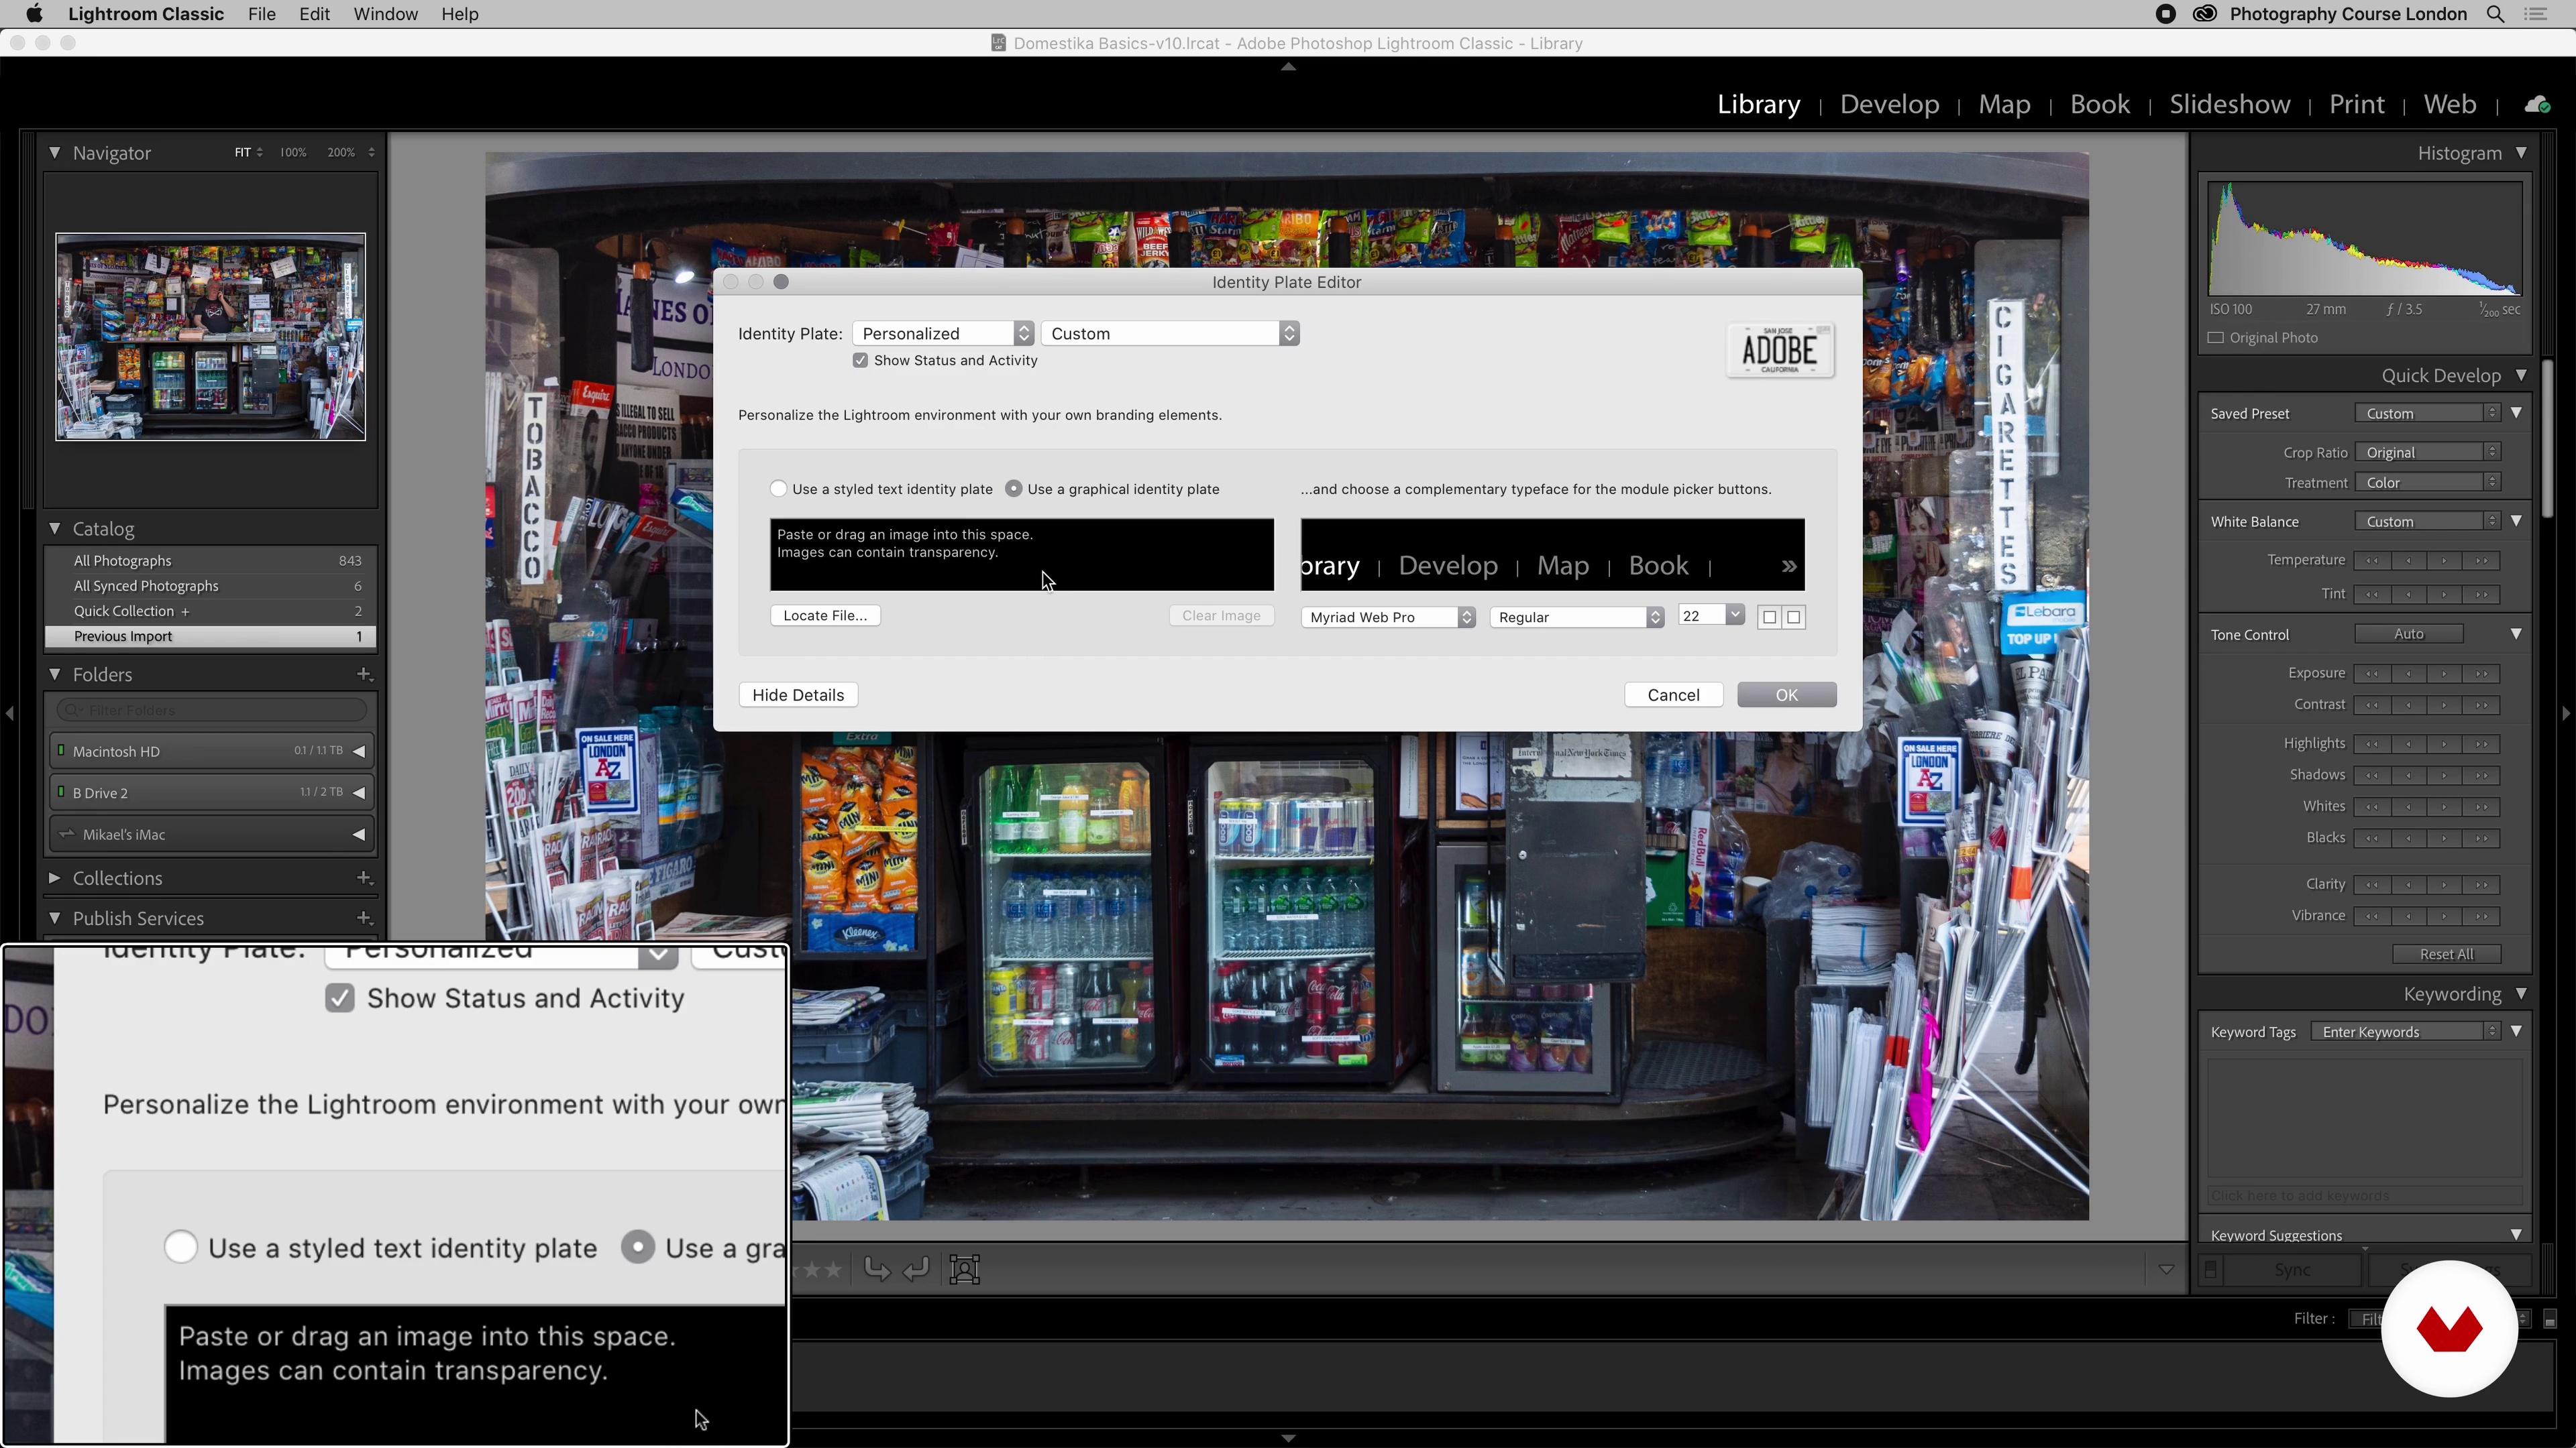Open the File menu
This screenshot has width=2576, height=1448.
coord(262,14)
